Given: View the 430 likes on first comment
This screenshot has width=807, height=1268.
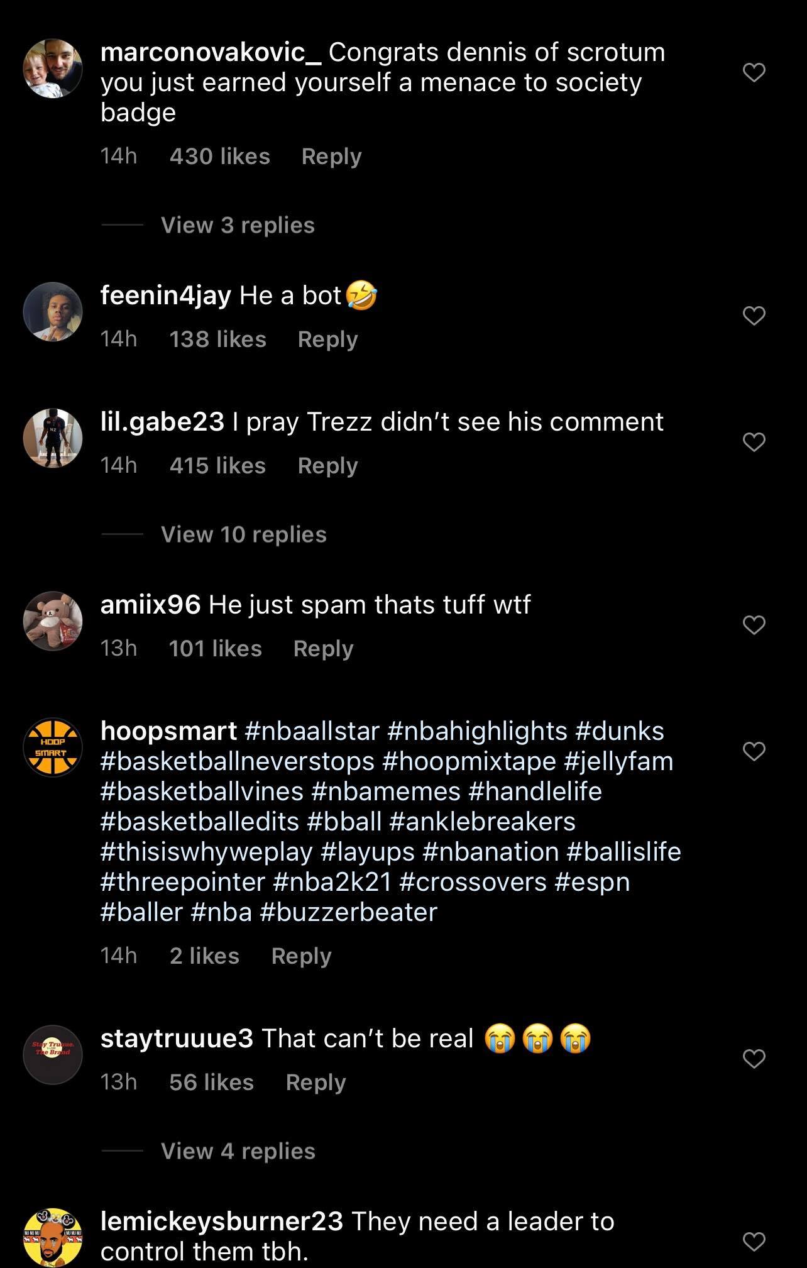Looking at the screenshot, I should tap(219, 157).
